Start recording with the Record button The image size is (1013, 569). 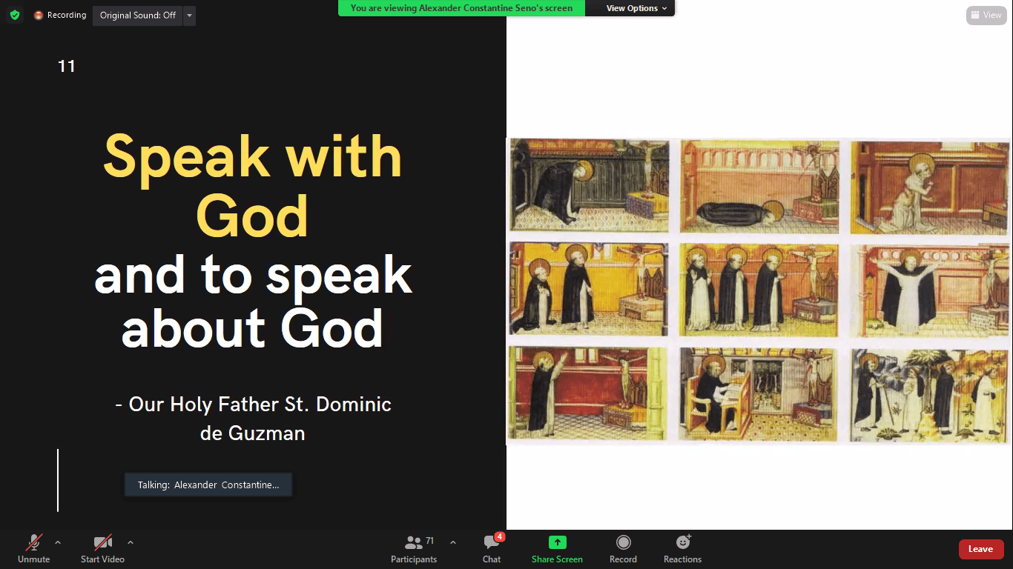pyautogui.click(x=623, y=548)
